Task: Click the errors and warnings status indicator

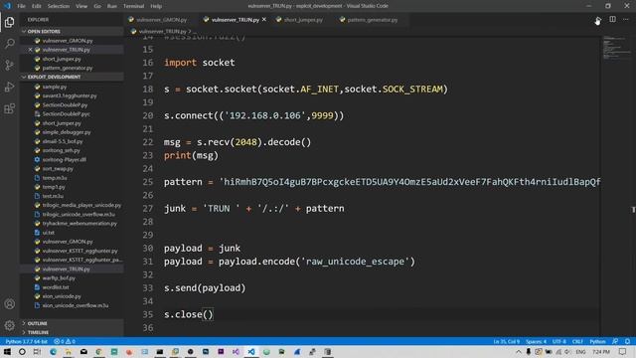Action: coord(65,341)
